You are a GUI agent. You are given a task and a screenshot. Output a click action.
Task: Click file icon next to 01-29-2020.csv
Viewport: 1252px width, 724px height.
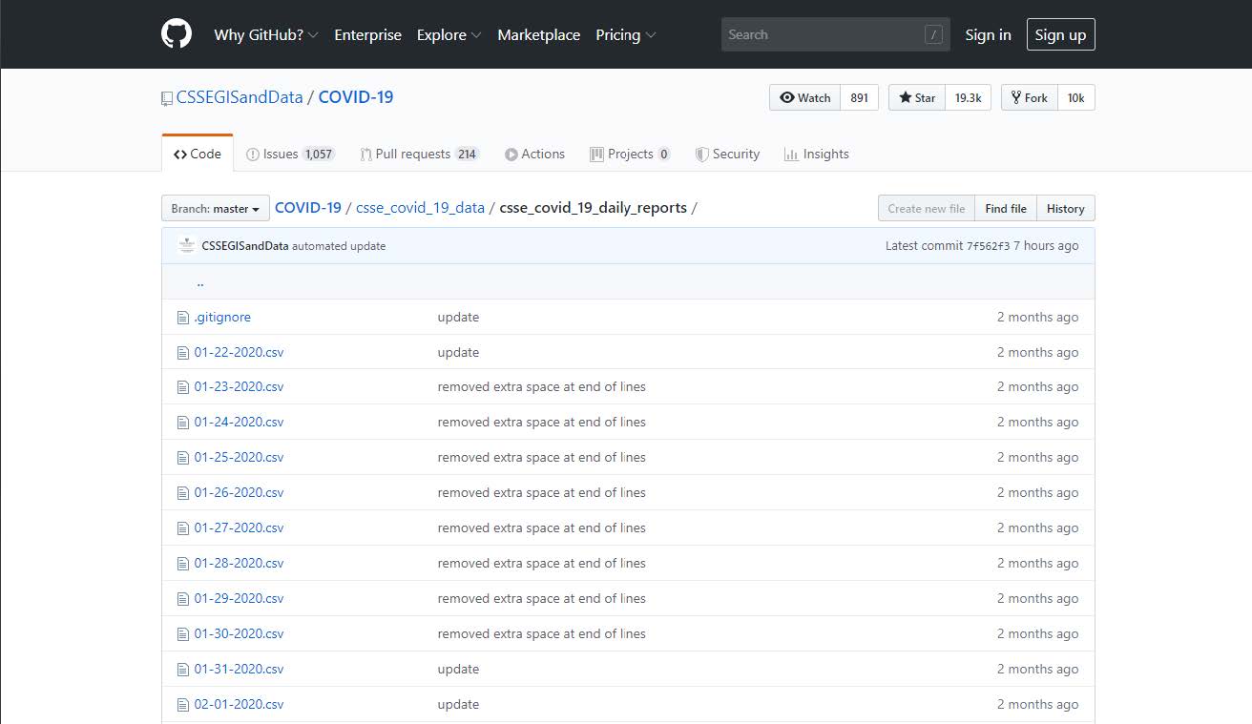click(x=183, y=599)
